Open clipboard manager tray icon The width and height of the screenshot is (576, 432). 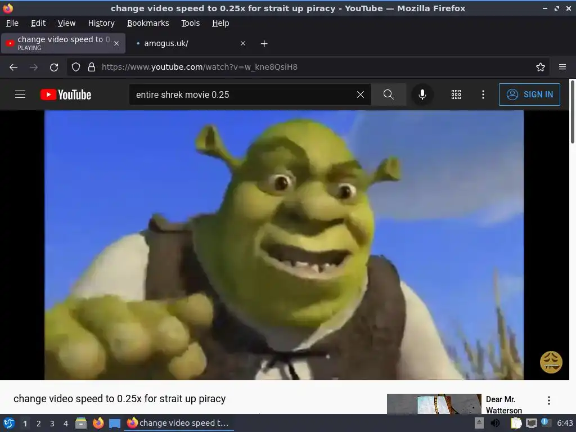(x=516, y=423)
